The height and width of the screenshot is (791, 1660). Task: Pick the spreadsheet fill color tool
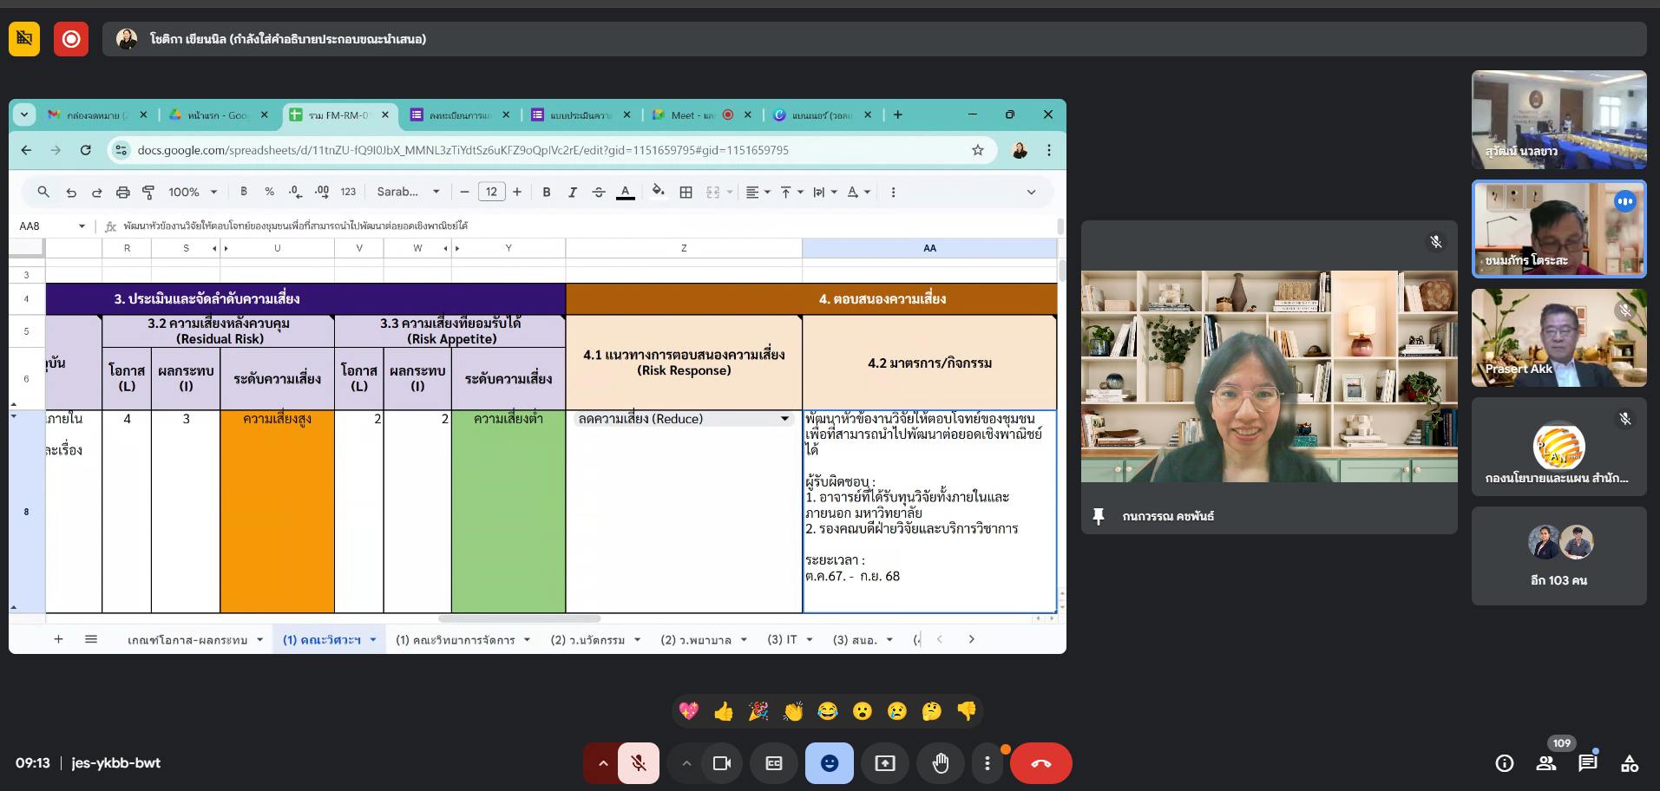point(659,192)
